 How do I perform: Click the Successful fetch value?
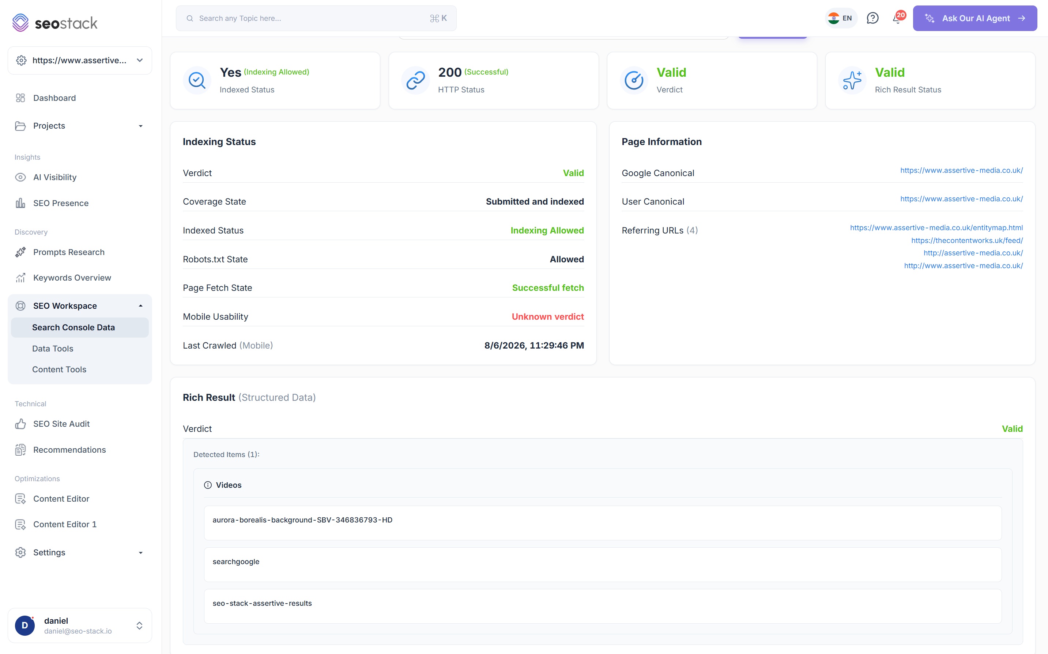pos(548,288)
